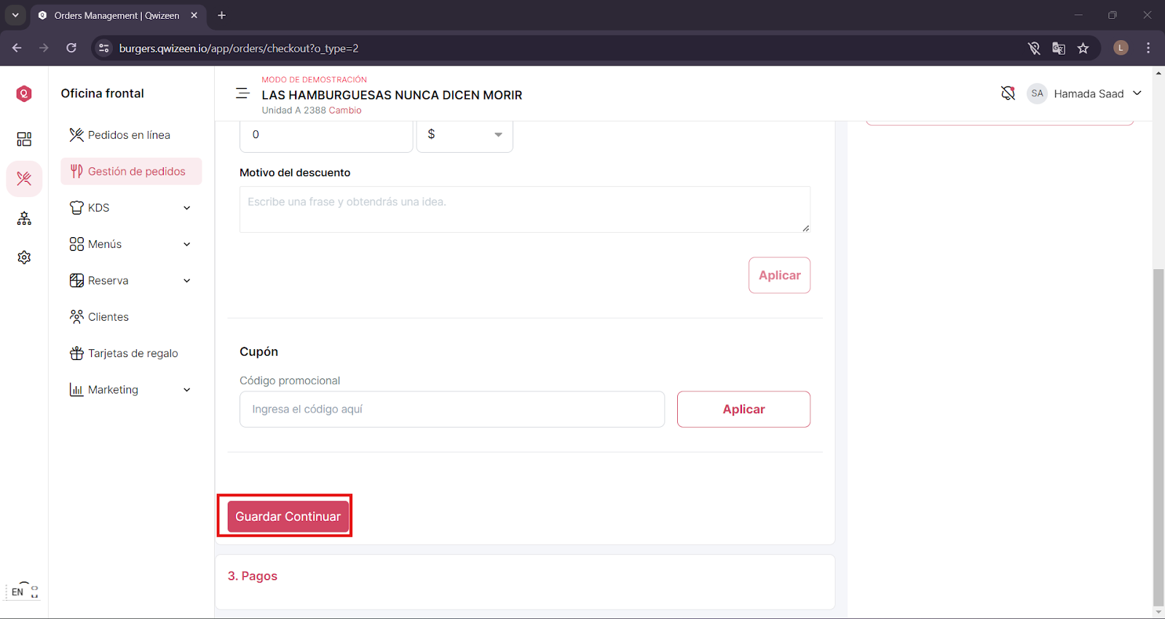Image resolution: width=1165 pixels, height=619 pixels.
Task: Switch language with the EN button
Action: [x=17, y=592]
